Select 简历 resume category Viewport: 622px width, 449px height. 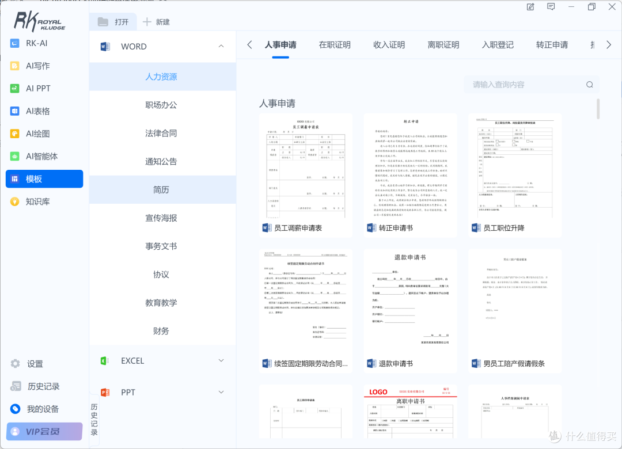[162, 189]
